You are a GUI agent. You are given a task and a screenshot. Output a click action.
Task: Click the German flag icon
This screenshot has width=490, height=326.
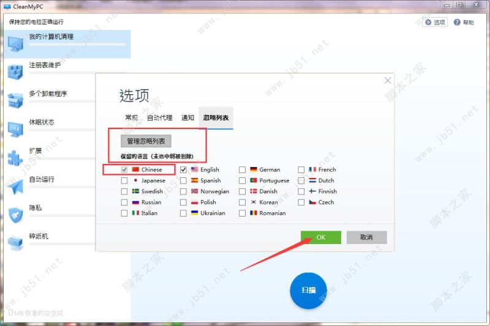[254, 169]
